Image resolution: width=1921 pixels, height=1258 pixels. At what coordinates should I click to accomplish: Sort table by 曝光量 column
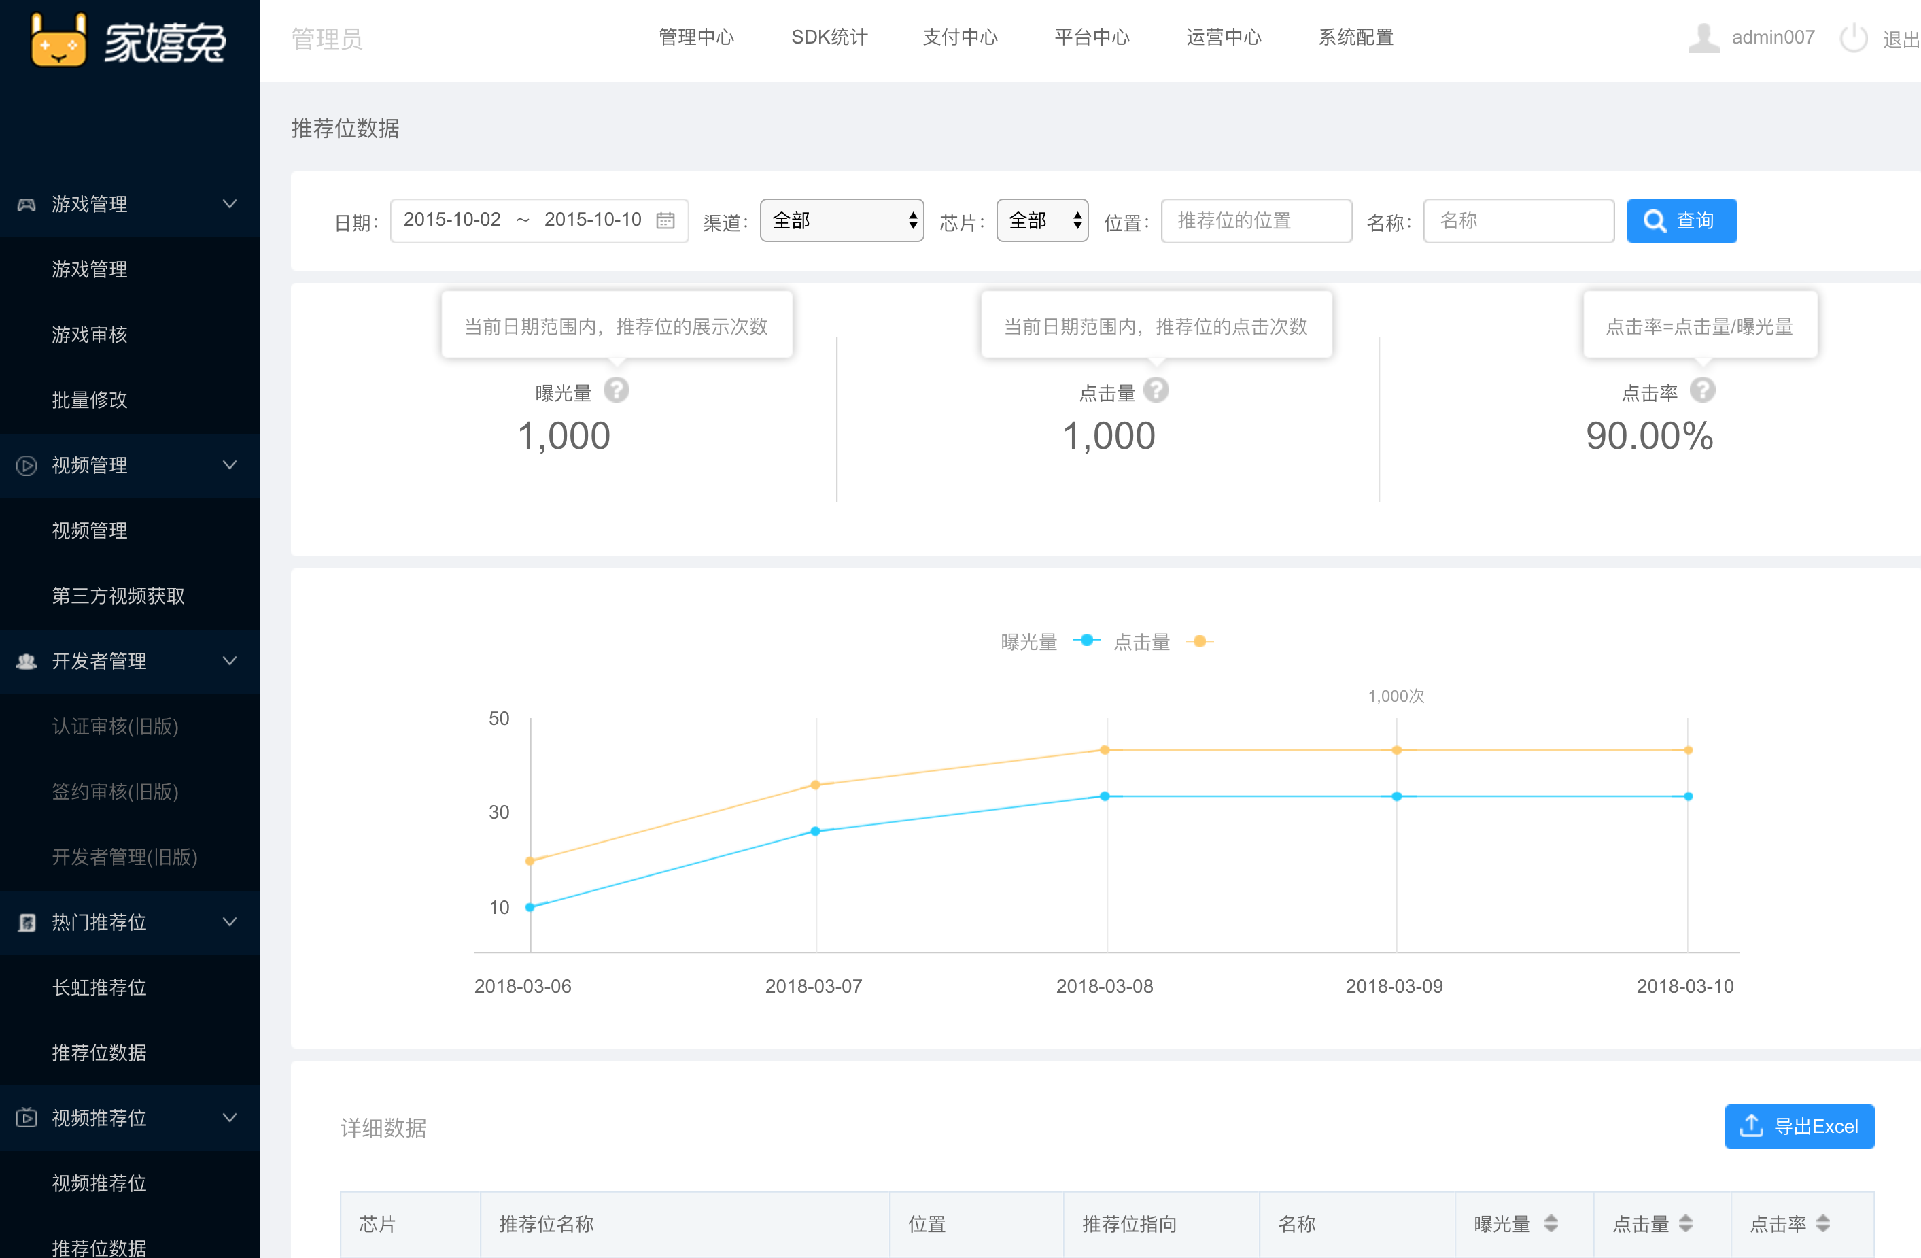click(1551, 1223)
